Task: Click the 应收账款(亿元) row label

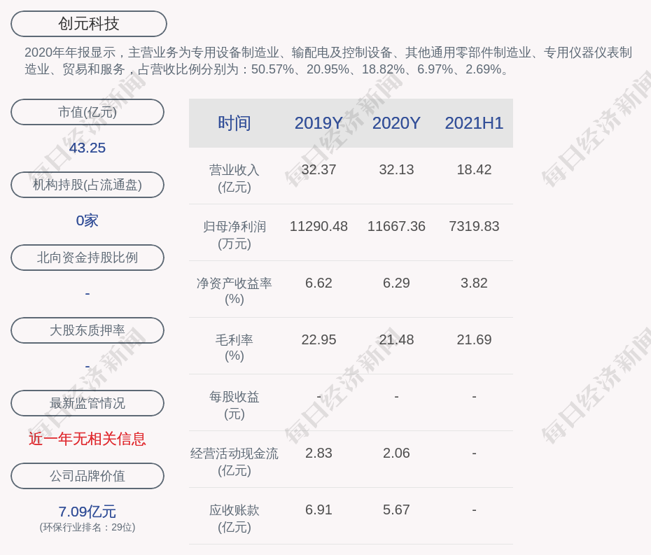Action: point(234,519)
